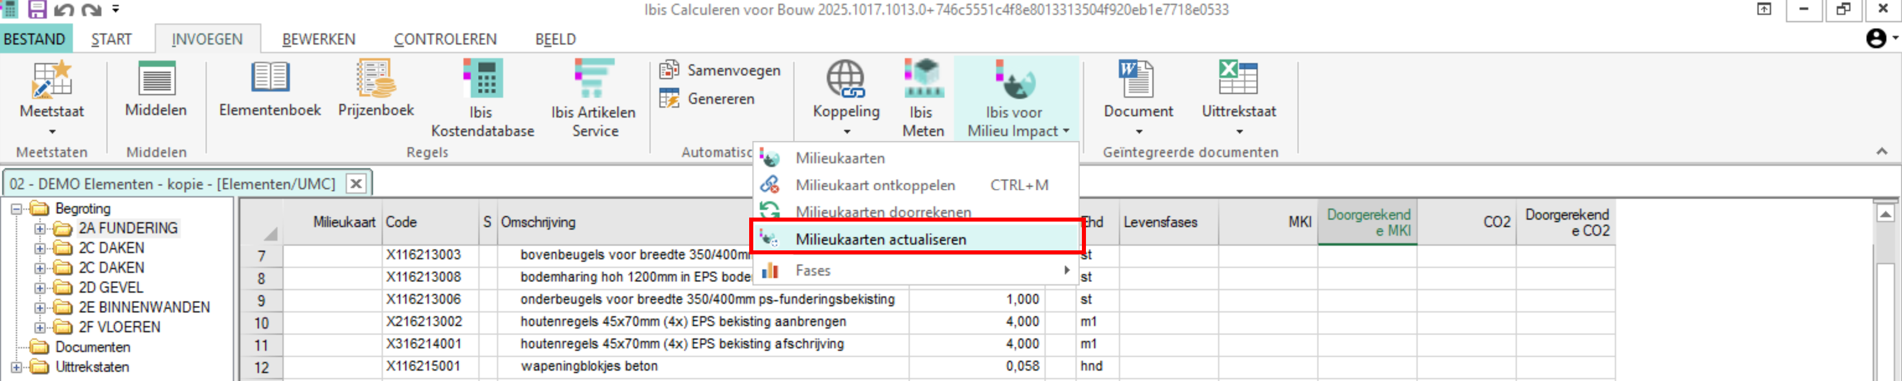Open the Prijzenboek icon

(x=375, y=79)
